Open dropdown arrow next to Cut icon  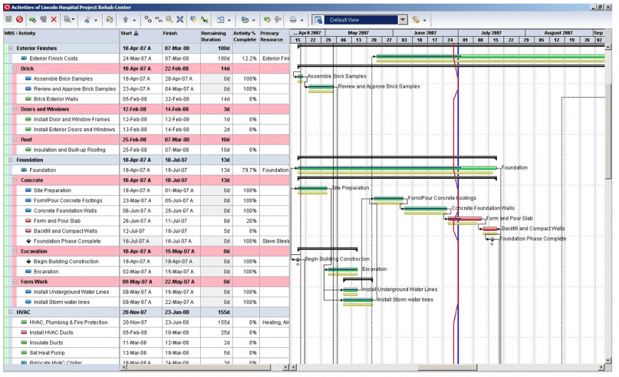96,20
